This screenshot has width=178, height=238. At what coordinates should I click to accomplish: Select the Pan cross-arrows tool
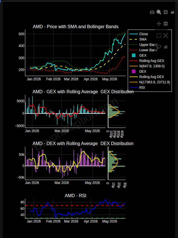(x=159, y=24)
